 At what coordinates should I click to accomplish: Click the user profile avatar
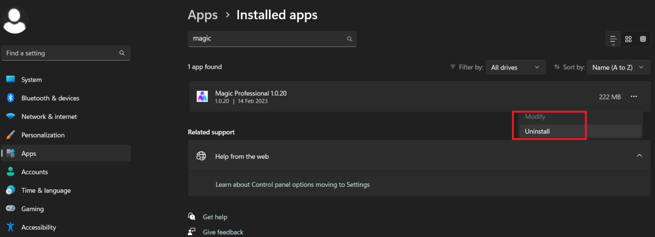[15, 20]
